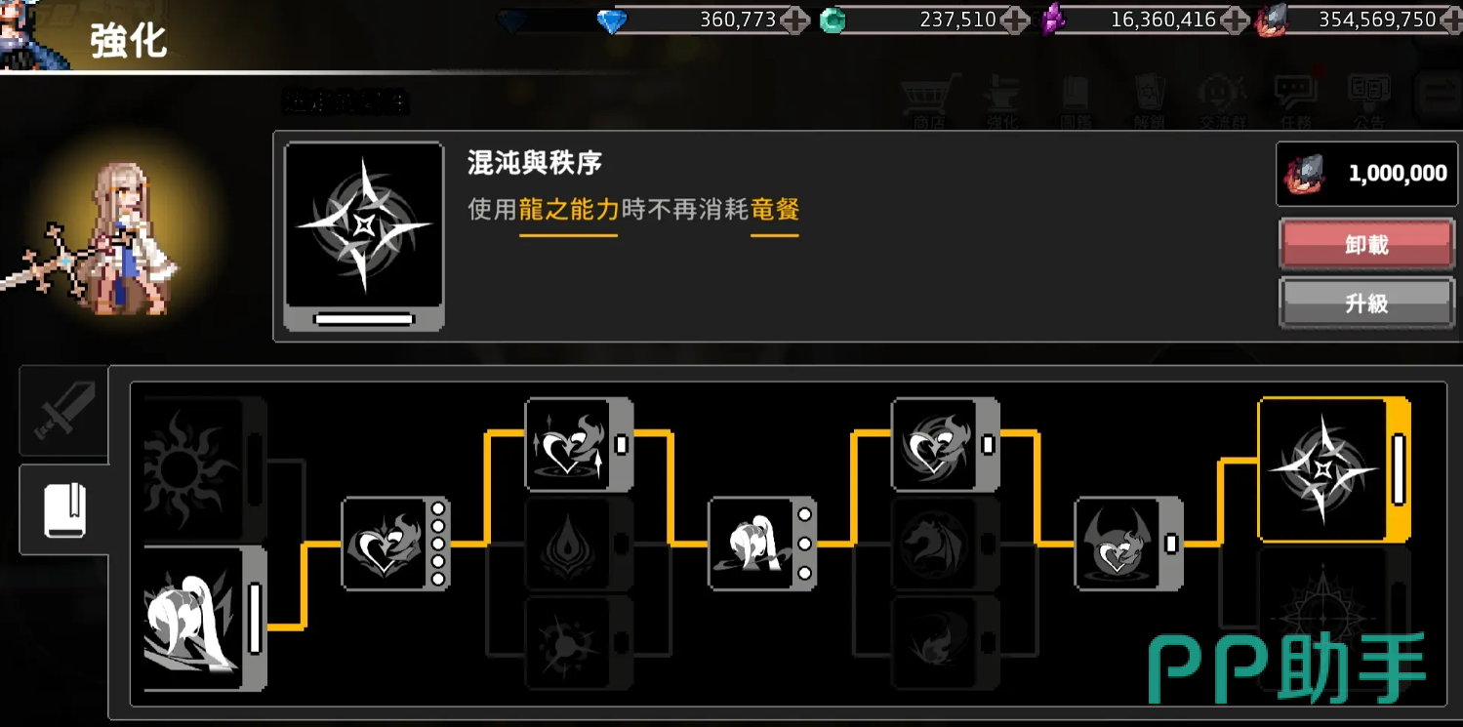Add more blue diamonds with plus
This screenshot has width=1463, height=727.
click(x=793, y=20)
